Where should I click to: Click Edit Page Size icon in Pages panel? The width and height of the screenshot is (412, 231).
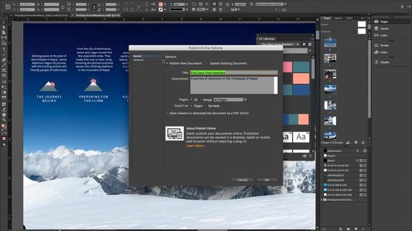pyautogui.click(x=348, y=142)
